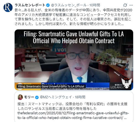This screenshot has height=122, width=137.
Task: Click the article headline text on the card image
Action: tap(74, 37)
